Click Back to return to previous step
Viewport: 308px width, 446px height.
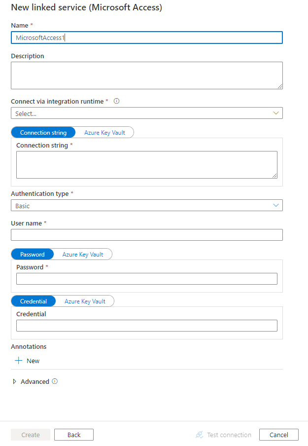pos(73,435)
